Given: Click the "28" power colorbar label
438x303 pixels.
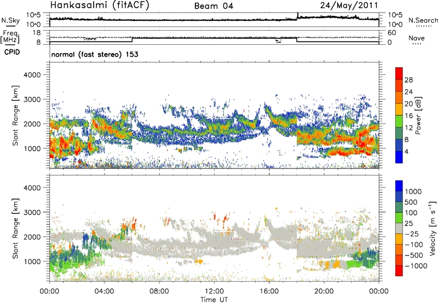Looking at the screenshot, I should pos(408,80).
